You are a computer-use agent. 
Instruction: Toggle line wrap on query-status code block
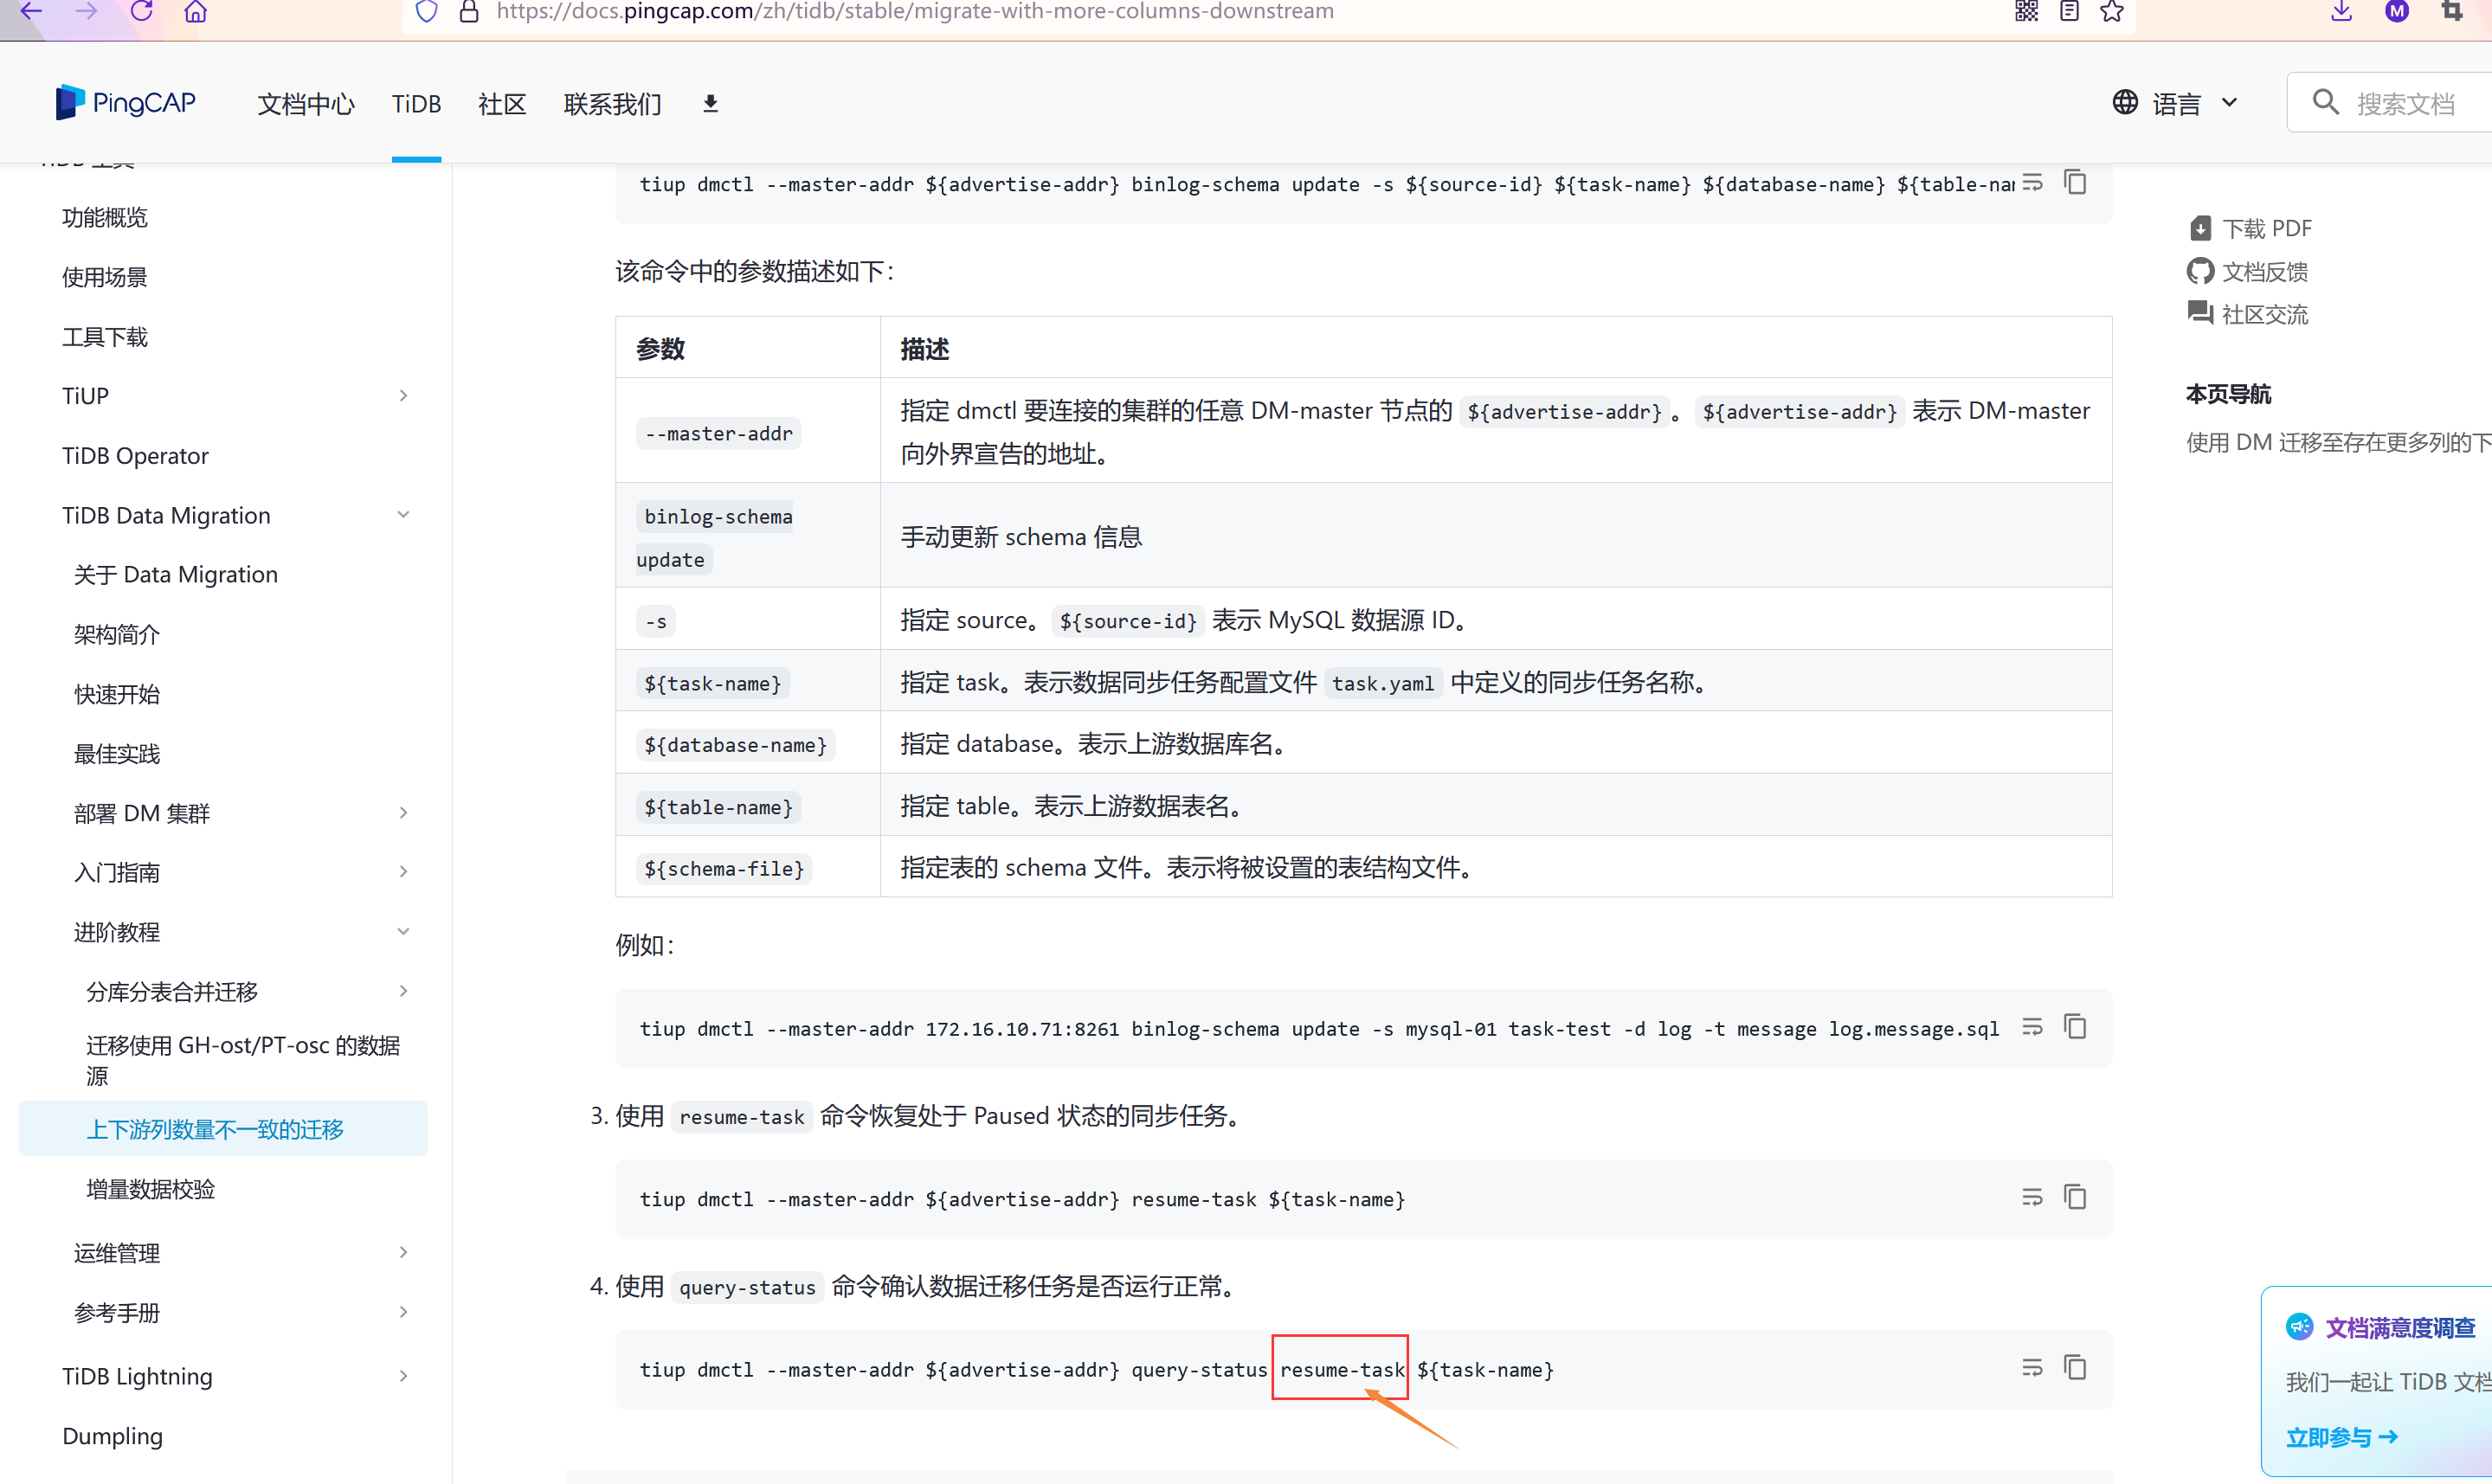click(2032, 1367)
